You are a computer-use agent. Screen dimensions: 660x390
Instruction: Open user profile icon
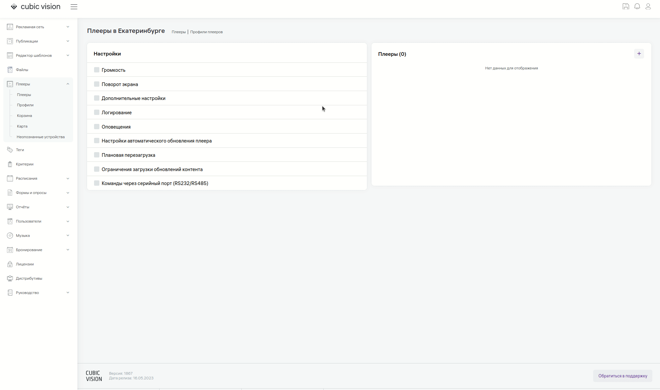(648, 7)
